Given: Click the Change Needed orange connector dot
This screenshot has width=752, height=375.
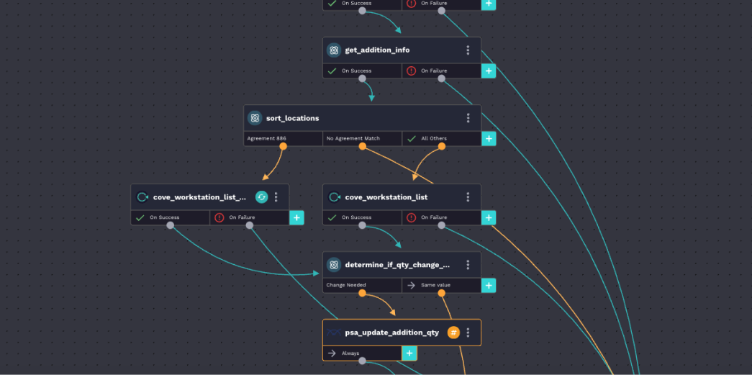Looking at the screenshot, I should click(362, 293).
